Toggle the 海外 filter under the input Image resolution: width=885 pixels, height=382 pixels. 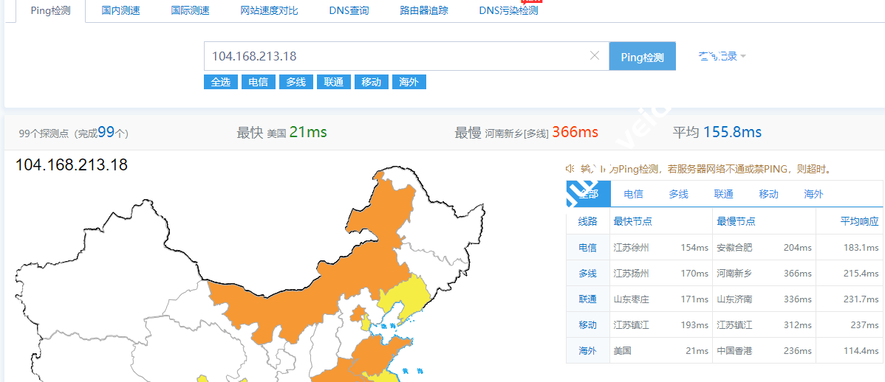(409, 82)
